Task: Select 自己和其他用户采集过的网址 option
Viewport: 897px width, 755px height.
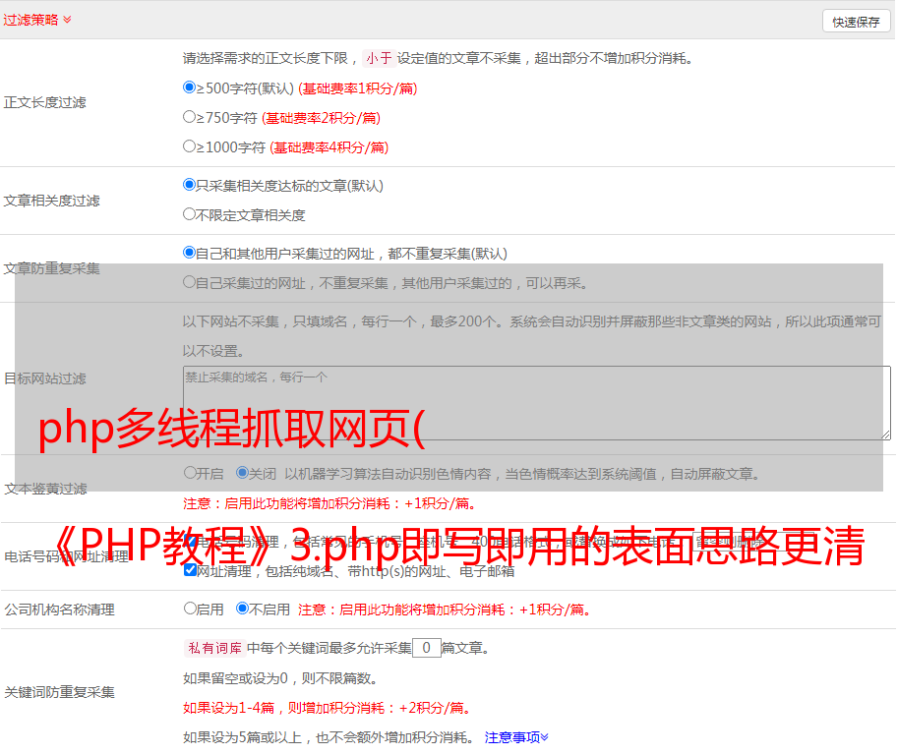Action: coord(189,253)
